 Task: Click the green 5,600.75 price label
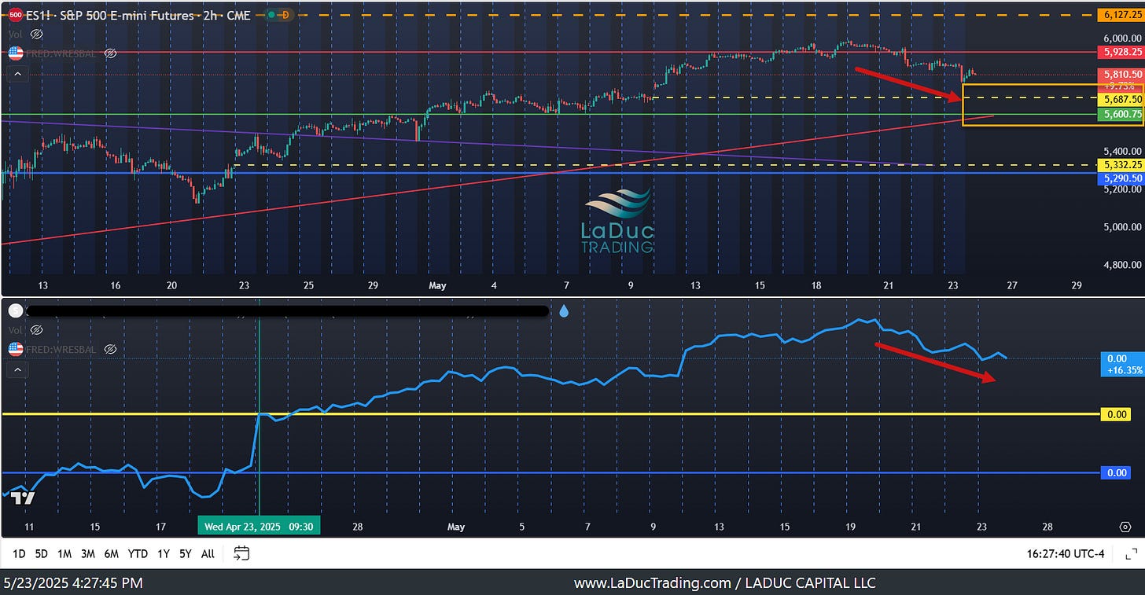point(1120,114)
